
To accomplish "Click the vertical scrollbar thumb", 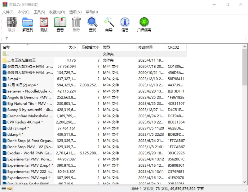I will tap(245, 67).
